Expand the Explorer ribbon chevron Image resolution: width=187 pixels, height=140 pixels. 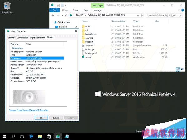click(179, 10)
